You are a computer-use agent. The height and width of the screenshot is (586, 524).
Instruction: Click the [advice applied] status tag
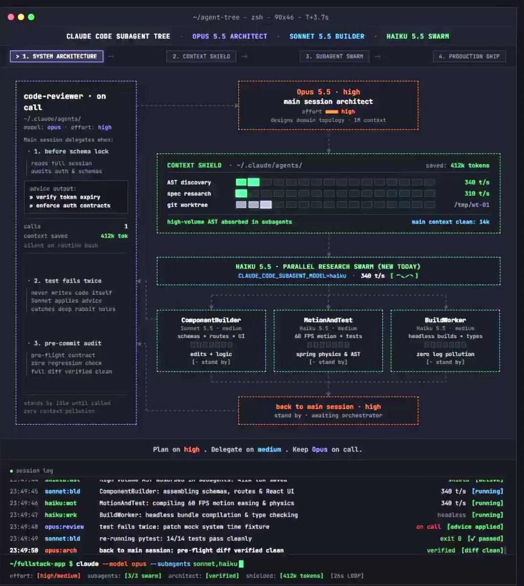pos(476,527)
